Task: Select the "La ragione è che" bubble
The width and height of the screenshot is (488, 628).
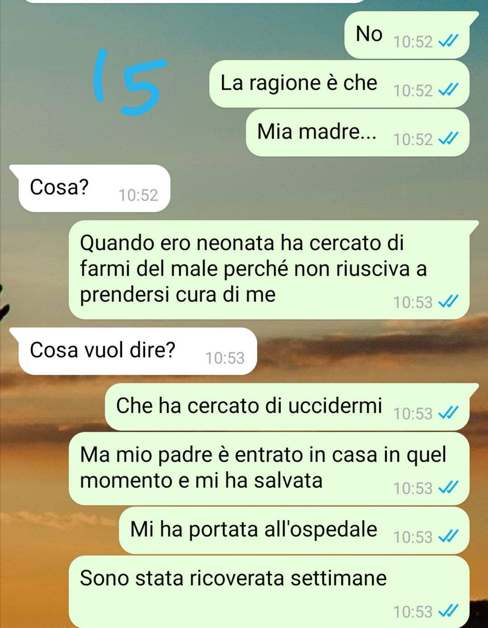Action: (x=339, y=84)
